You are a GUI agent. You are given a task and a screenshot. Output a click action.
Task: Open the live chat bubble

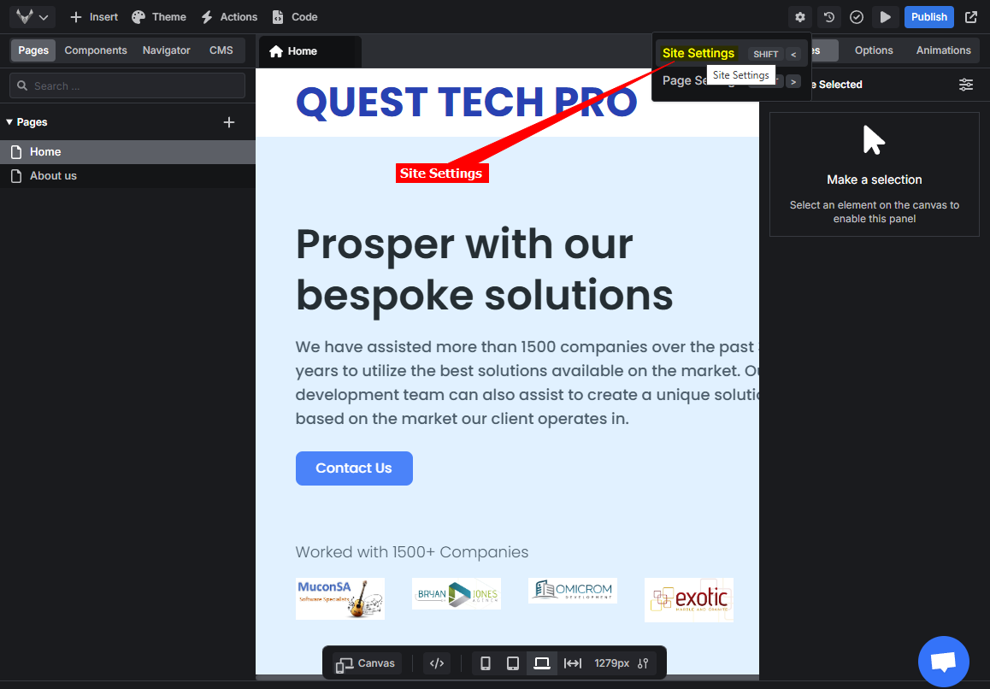(x=943, y=662)
